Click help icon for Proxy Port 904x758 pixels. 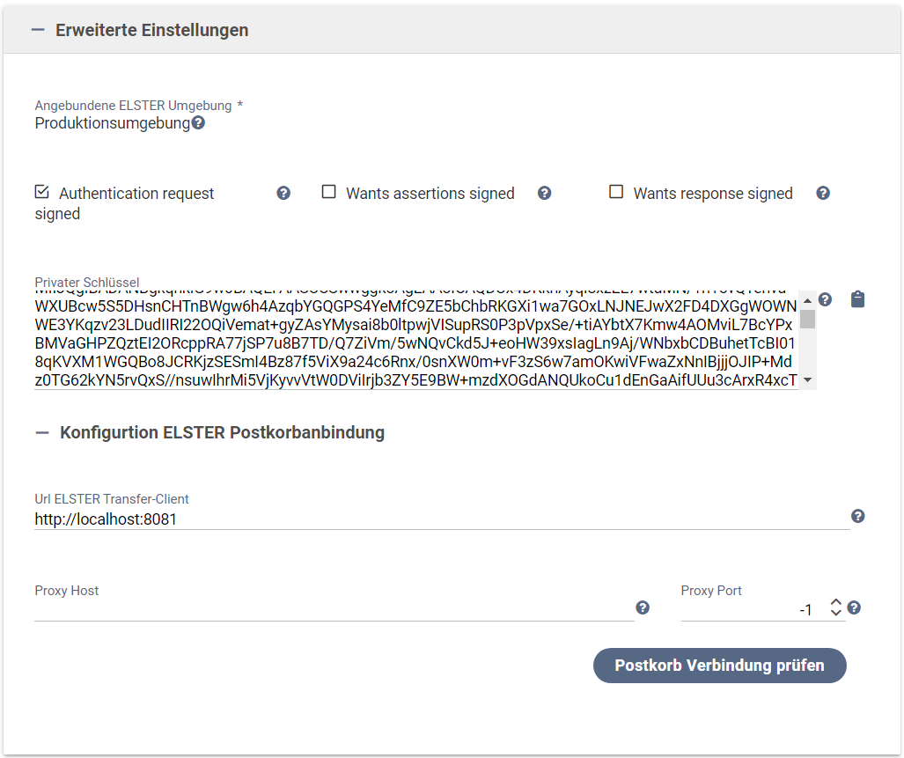(854, 607)
